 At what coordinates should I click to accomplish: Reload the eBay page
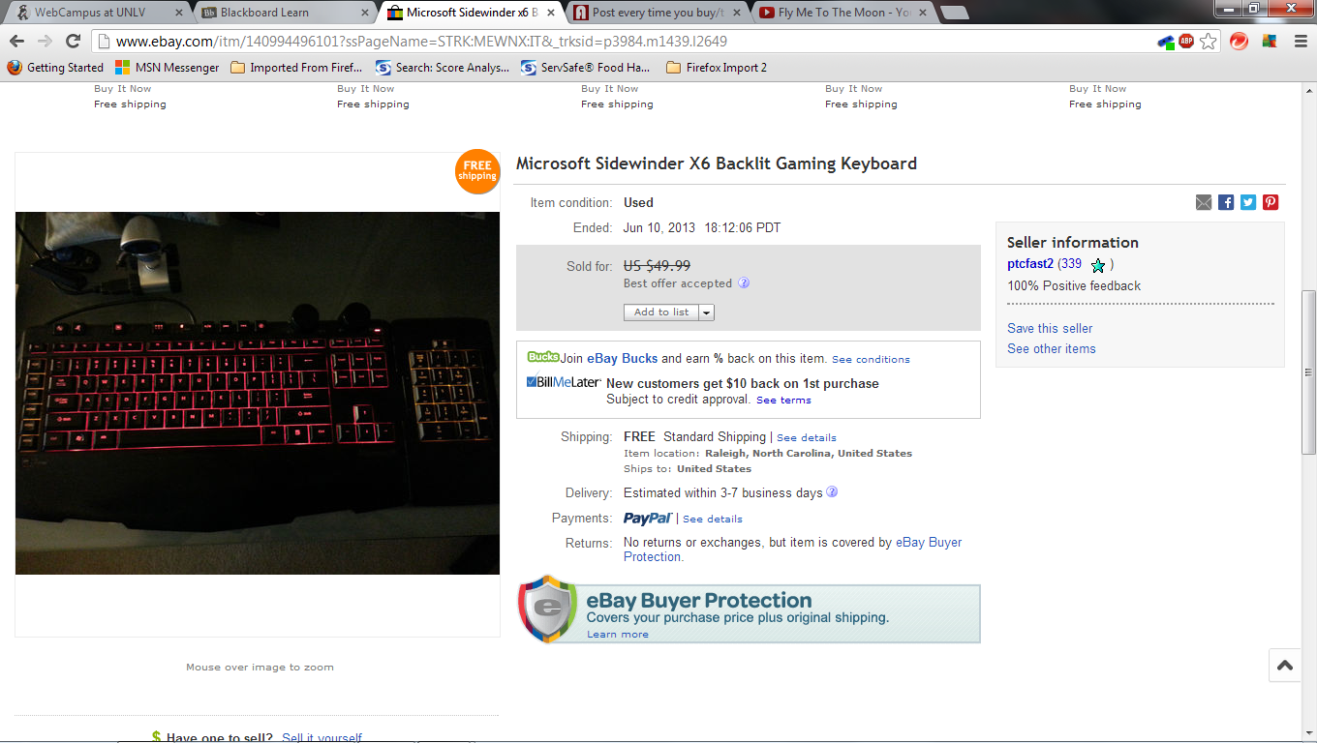[73, 41]
